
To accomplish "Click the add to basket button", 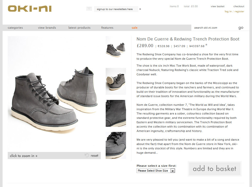I will 214,169.
